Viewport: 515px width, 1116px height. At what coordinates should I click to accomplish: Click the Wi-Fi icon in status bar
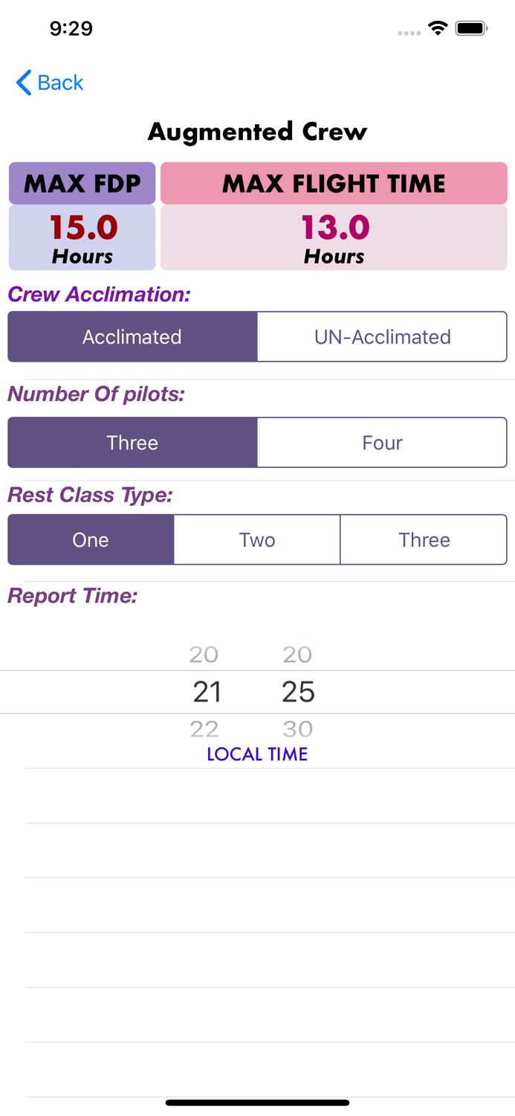pos(438,27)
